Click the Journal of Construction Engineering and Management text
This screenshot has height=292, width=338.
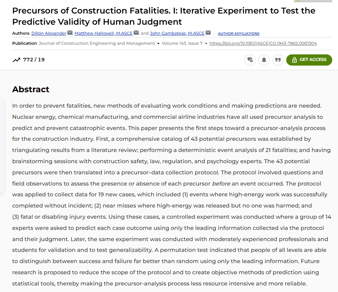pos(97,43)
